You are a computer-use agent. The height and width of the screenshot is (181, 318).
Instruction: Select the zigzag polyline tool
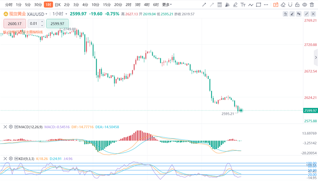click(x=250, y=4)
